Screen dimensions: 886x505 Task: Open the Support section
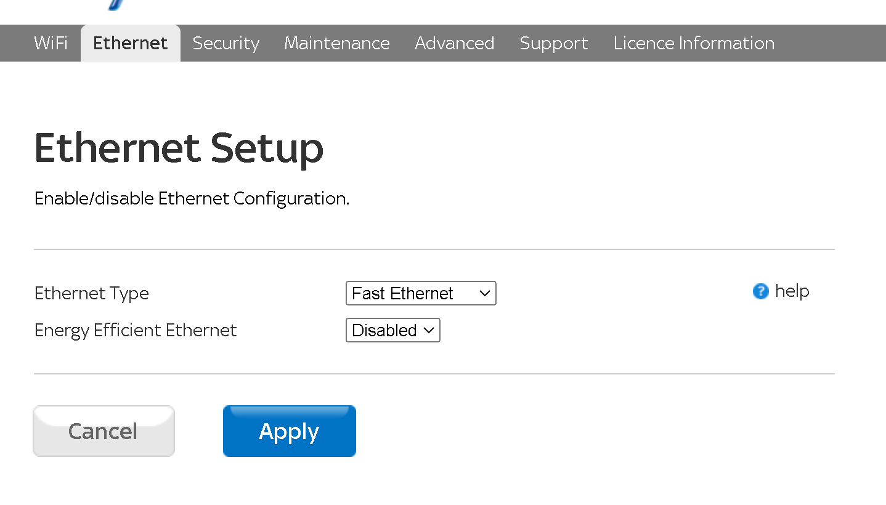click(554, 43)
